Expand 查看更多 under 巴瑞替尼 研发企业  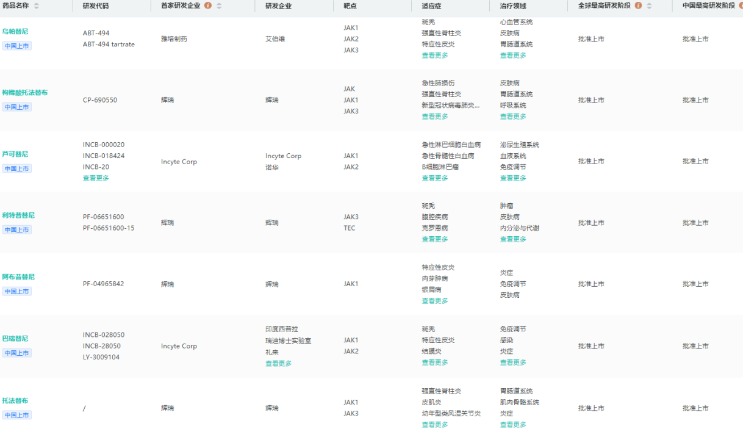tap(279, 364)
